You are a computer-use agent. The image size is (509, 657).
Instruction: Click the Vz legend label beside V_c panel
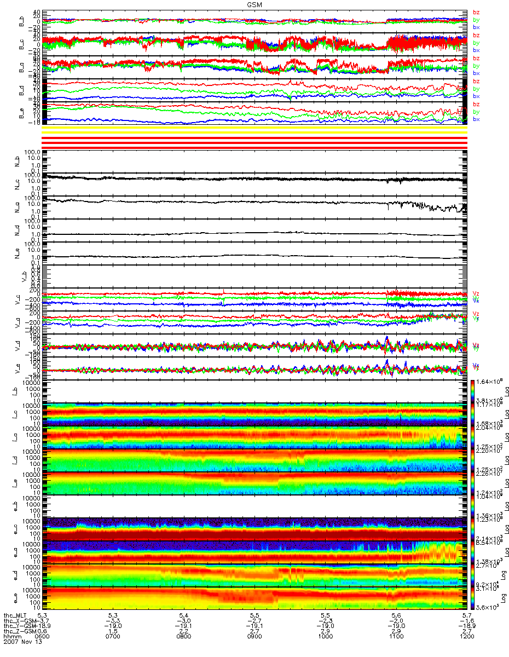(476, 294)
